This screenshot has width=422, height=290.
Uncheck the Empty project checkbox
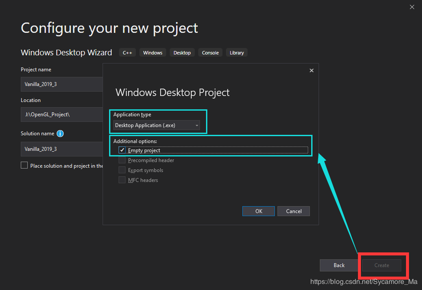point(122,150)
